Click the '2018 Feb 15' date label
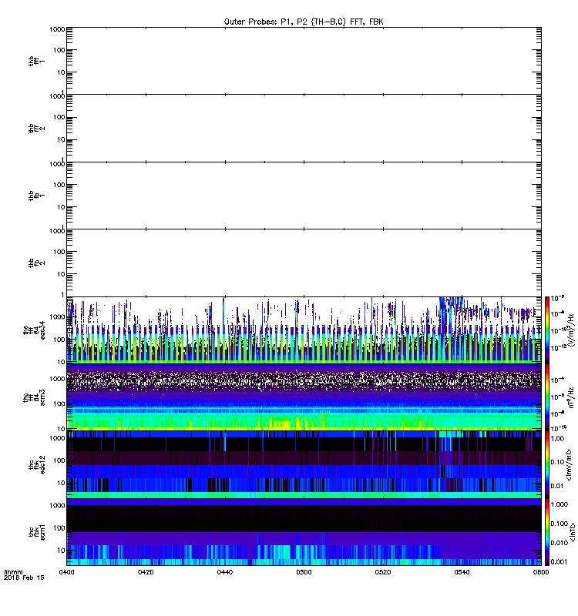 (24, 577)
